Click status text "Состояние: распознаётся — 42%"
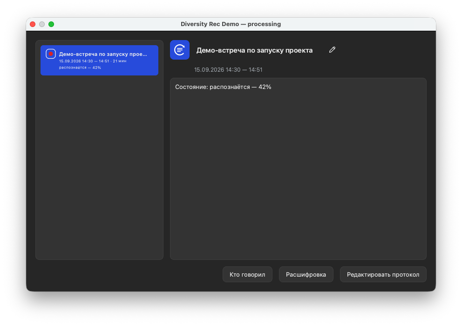Viewport: 462px width, 326px height. 223,87
